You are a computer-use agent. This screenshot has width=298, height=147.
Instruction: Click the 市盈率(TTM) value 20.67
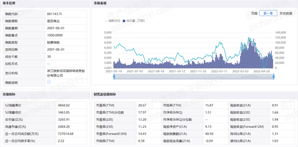tap(142, 105)
